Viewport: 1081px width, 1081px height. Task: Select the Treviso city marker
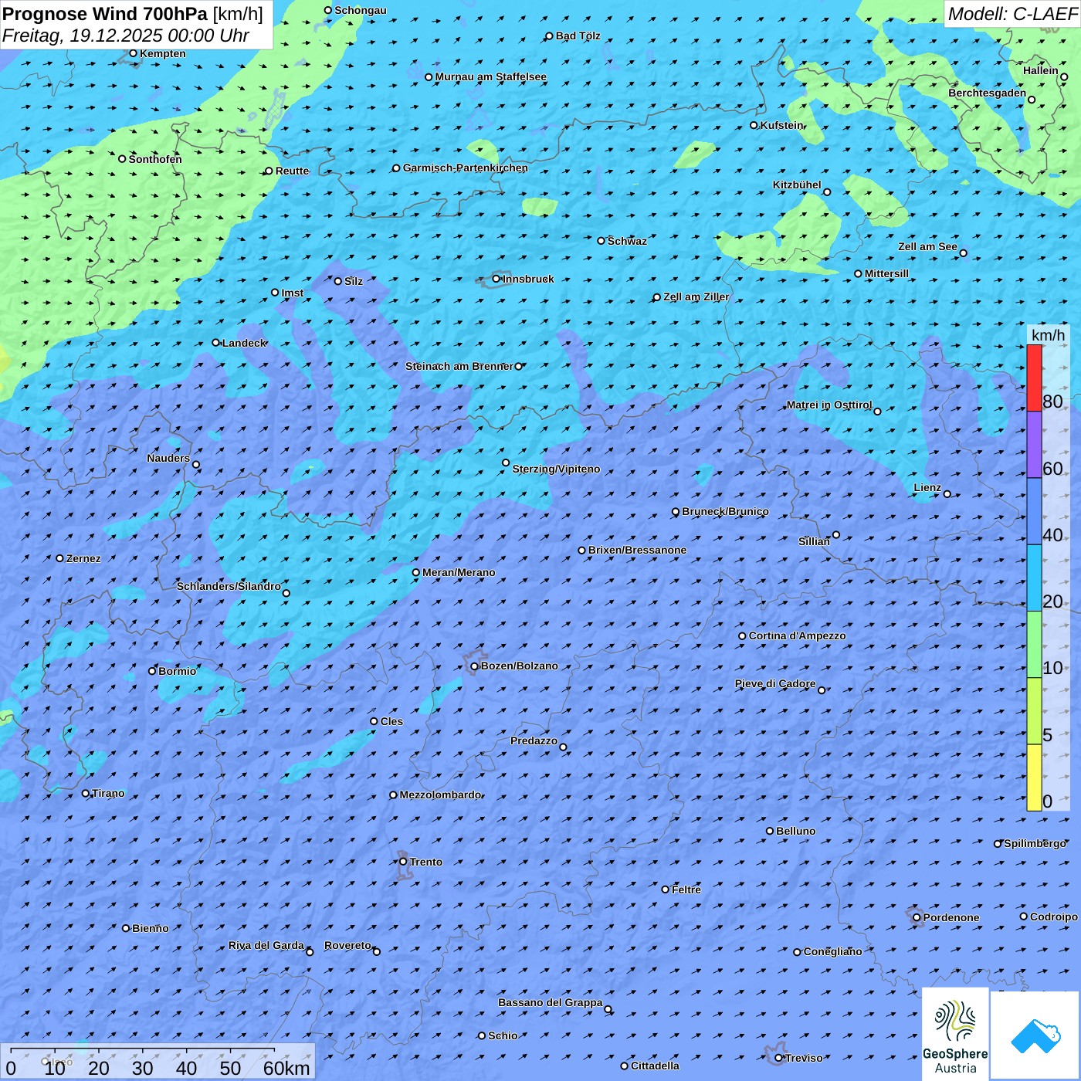(778, 1058)
